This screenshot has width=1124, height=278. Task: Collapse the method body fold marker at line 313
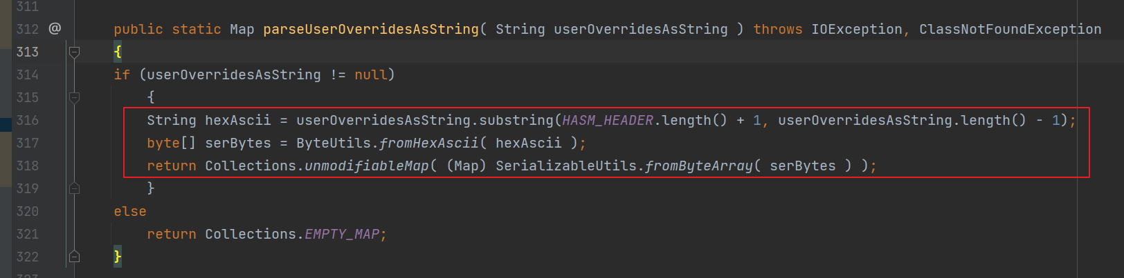(74, 52)
